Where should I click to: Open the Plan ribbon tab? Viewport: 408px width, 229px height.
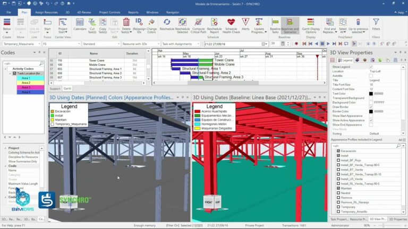[24, 12]
